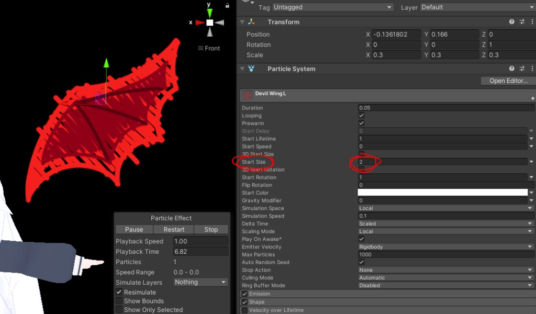Open Transform help via the question mark icon
Viewport: 536px width, 314px height.
[512, 21]
